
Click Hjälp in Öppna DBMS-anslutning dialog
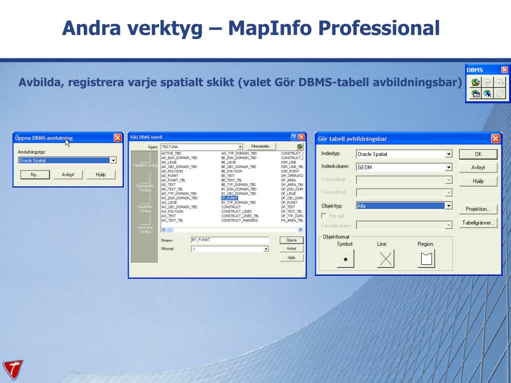(101, 175)
